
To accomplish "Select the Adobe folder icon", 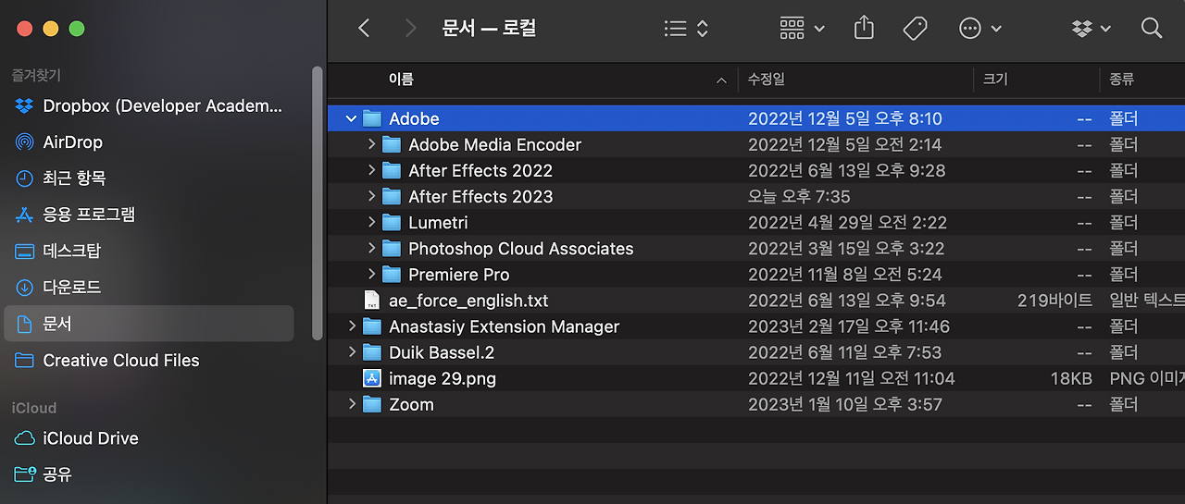I will 372,118.
